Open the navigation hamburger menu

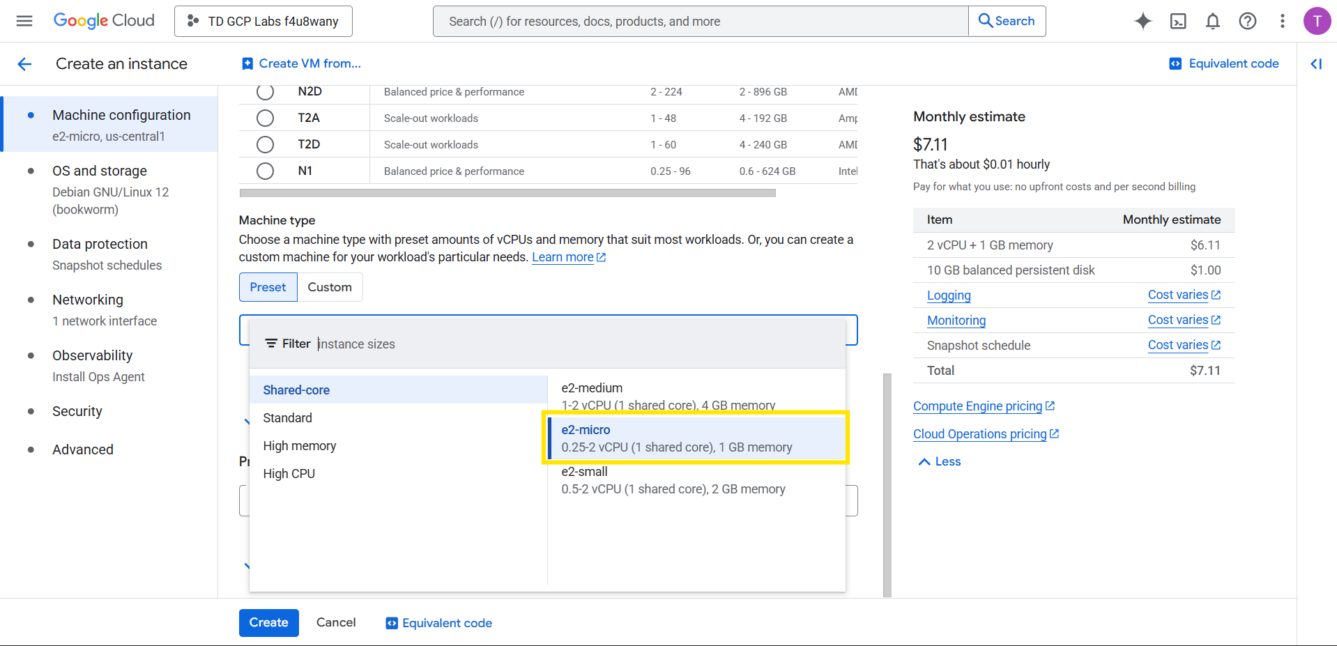24,20
